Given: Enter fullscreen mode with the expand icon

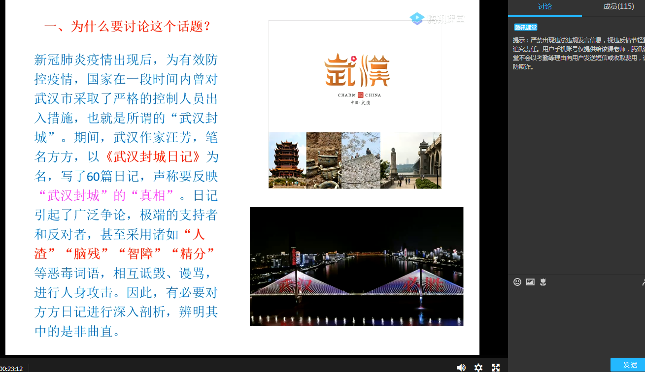Looking at the screenshot, I should coord(496,368).
